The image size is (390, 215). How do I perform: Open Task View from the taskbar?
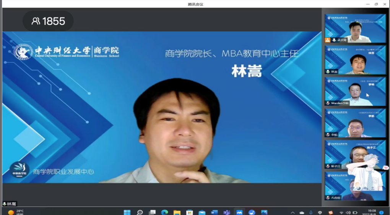152,212
